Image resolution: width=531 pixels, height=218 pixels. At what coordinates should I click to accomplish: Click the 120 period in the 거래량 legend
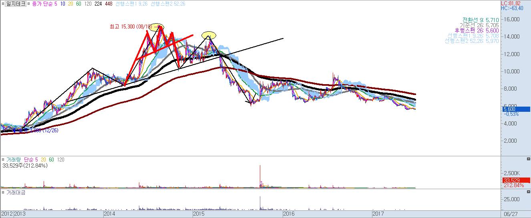60,159
